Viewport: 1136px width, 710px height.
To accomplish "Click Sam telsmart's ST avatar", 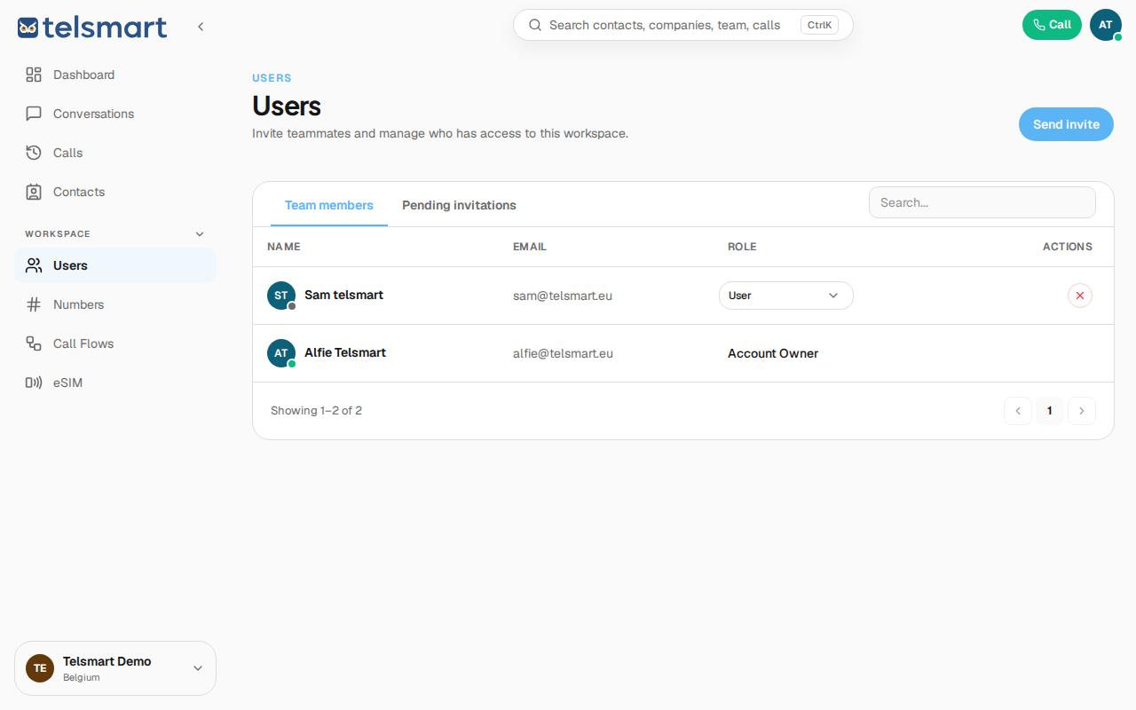I will point(281,296).
